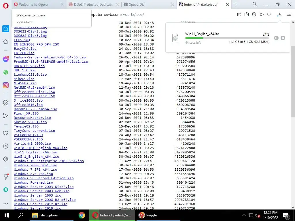
Task: Open Instagram in the sidebar
Action: click(x=6, y=85)
